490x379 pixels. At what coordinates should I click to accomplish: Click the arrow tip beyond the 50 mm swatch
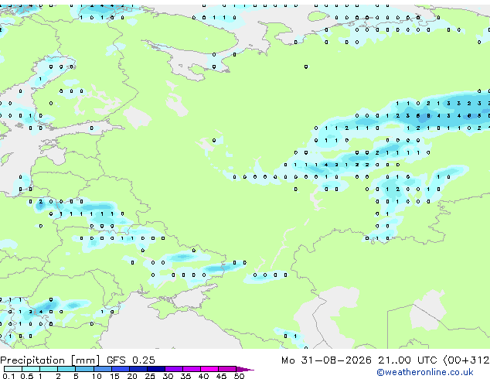click(x=245, y=369)
